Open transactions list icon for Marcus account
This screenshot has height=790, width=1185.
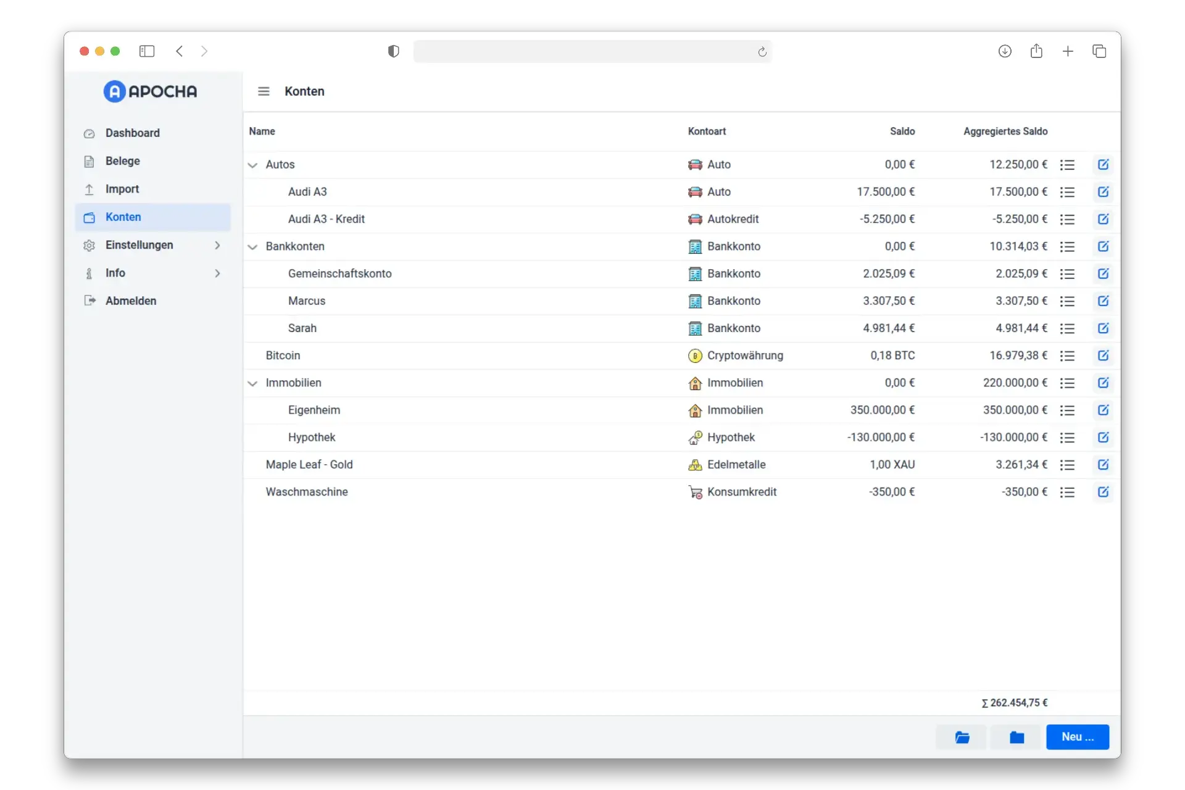click(1067, 301)
